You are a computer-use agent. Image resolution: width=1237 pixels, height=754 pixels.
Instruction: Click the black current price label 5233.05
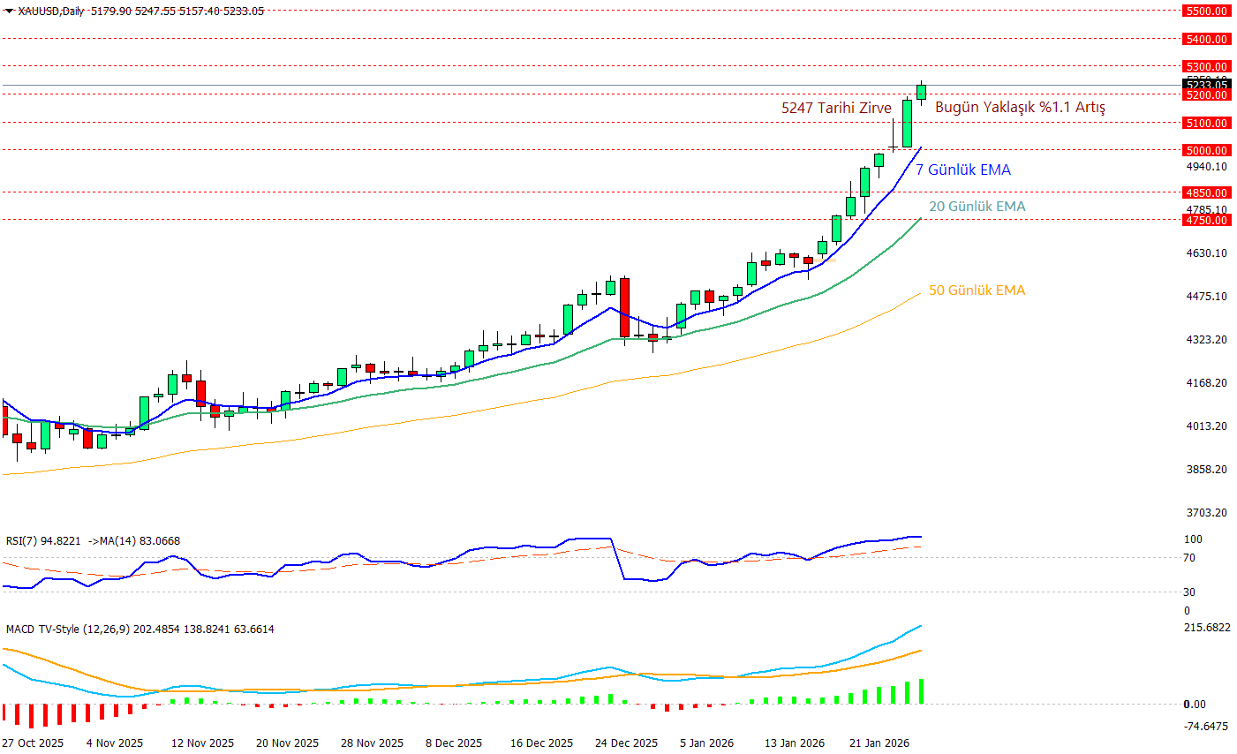point(1206,86)
